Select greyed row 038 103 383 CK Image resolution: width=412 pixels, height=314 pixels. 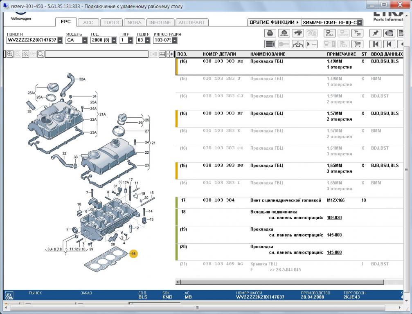[x=290, y=154]
